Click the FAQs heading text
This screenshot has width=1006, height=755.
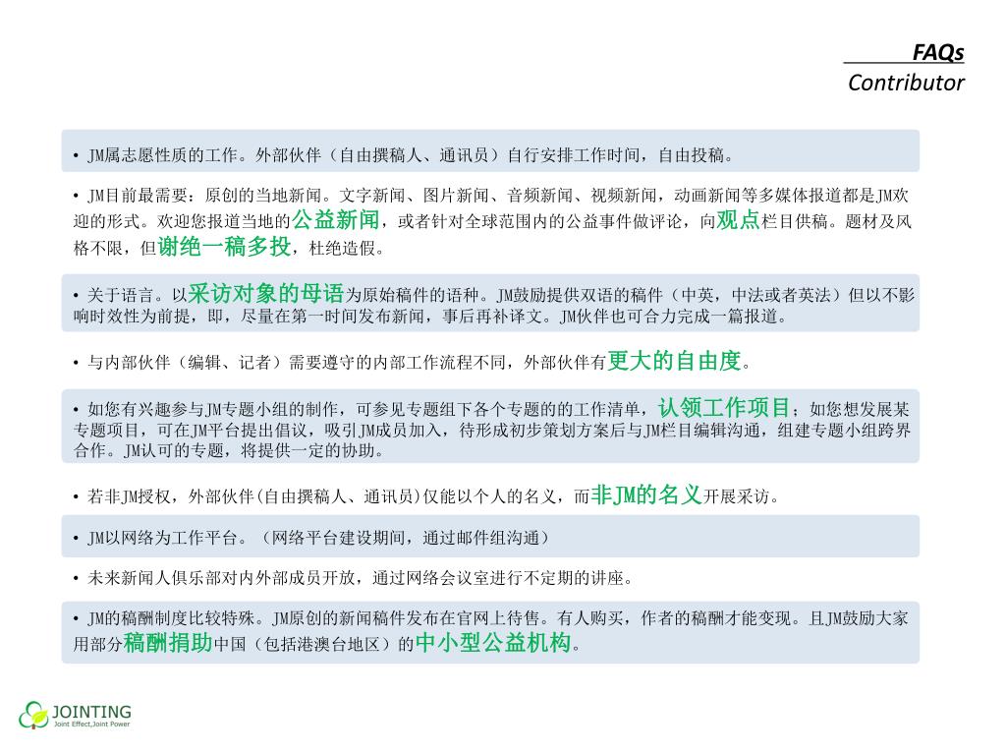938,52
